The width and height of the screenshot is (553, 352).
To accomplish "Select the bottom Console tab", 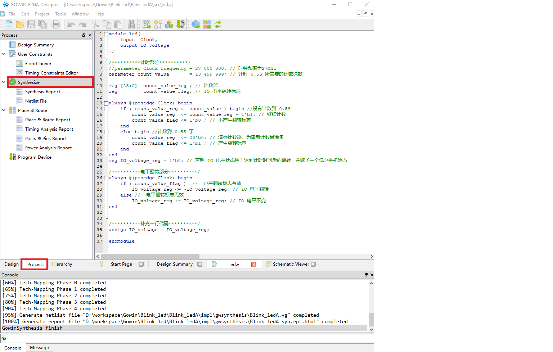I will click(x=13, y=348).
